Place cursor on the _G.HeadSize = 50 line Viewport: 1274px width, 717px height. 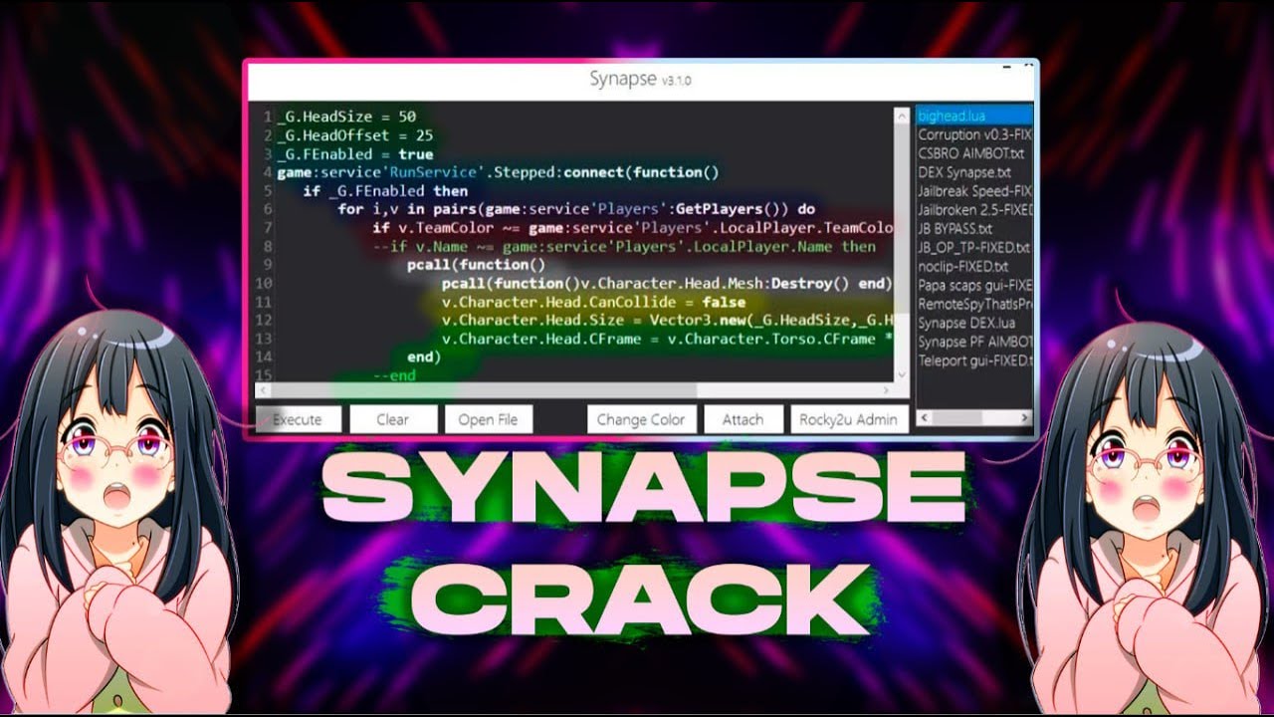[346, 117]
